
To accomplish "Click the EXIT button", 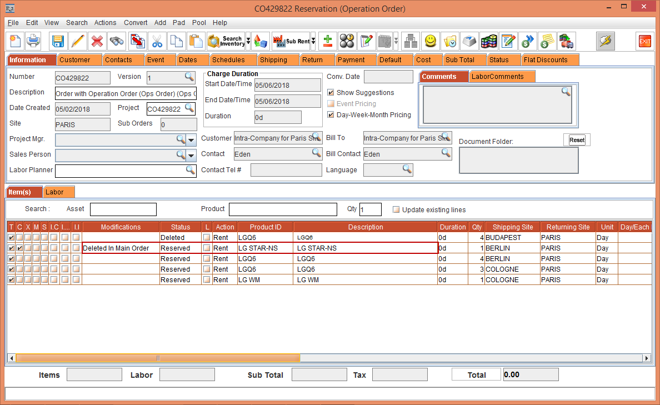I will pyautogui.click(x=644, y=41).
